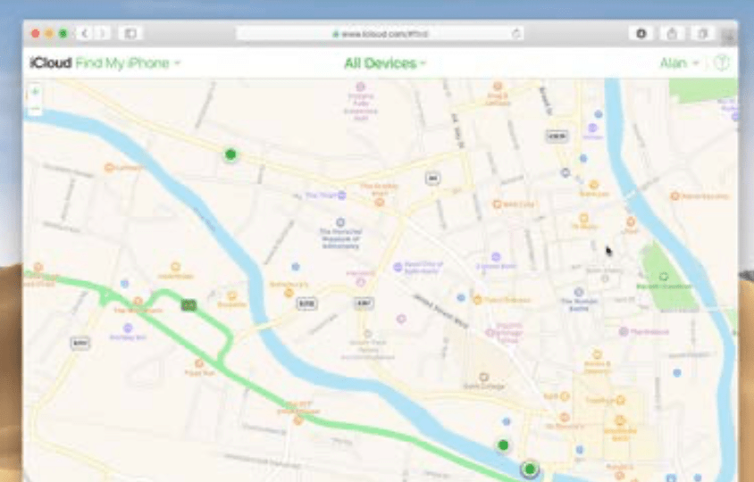Open the Find My iPhone app switcher dropdown
The height and width of the screenshot is (482, 754).
[128, 63]
